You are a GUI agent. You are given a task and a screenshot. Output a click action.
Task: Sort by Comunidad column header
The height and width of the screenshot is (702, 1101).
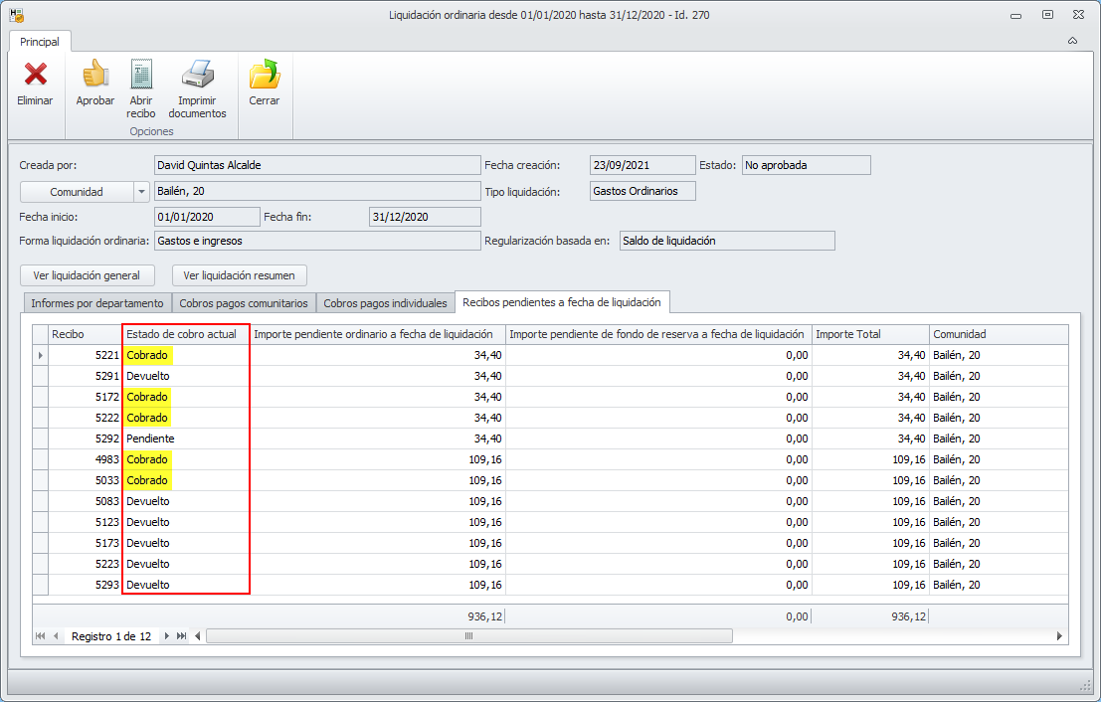coord(999,334)
